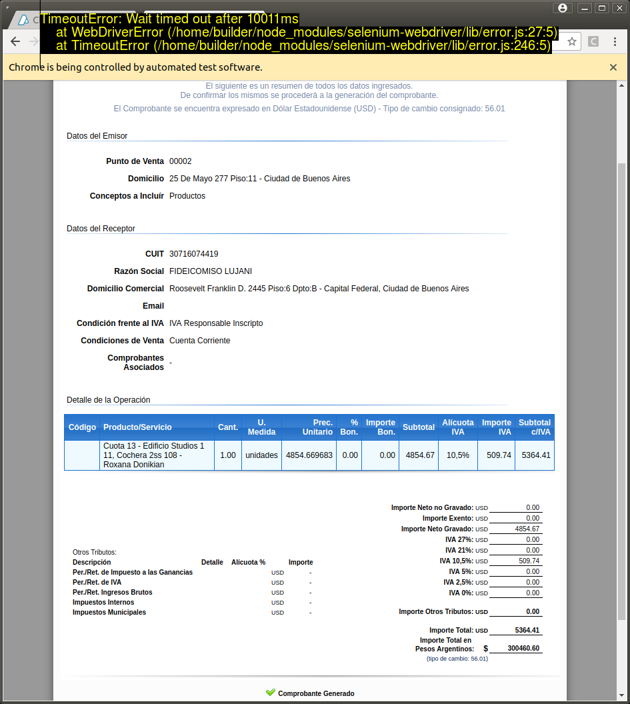The width and height of the screenshot is (630, 704).
Task: Click the "Per./Ret. de IVA" row label
Action: click(97, 582)
